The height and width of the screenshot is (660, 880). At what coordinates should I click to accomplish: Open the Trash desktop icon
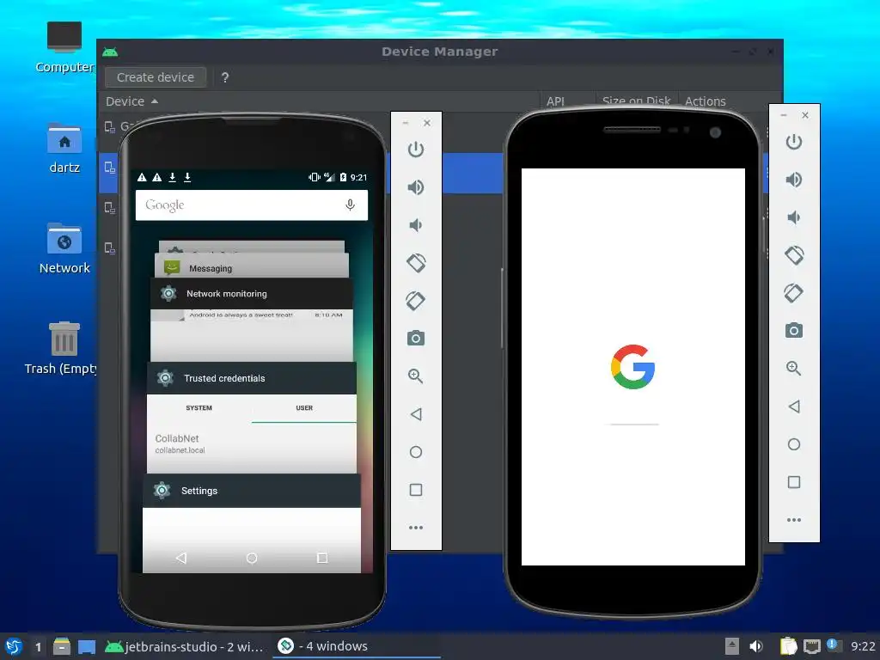pyautogui.click(x=61, y=348)
